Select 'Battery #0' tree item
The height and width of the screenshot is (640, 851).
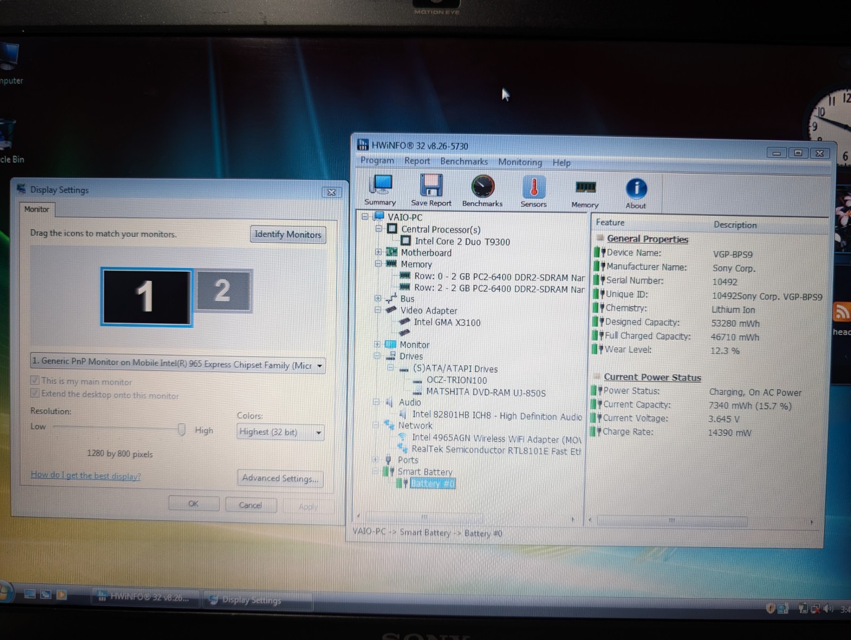click(x=432, y=484)
